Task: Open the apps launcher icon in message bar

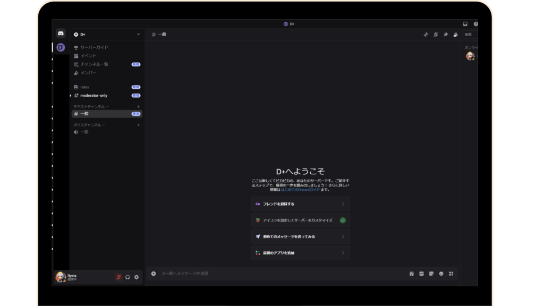Action: [451, 274]
